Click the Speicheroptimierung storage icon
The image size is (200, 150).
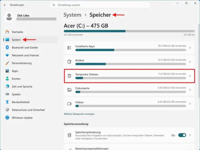click(69, 135)
